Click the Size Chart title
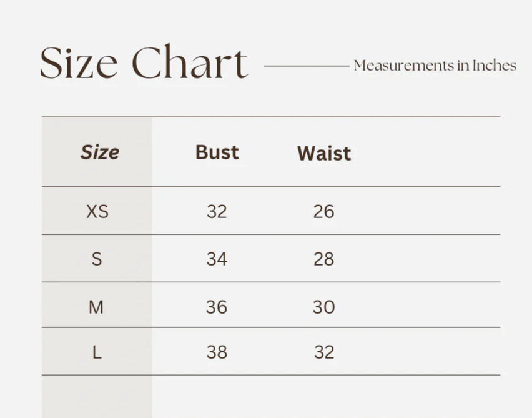 tap(144, 64)
